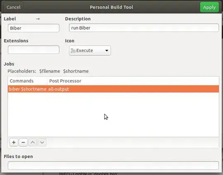Focus the empty Extensions field

[x=33, y=50]
